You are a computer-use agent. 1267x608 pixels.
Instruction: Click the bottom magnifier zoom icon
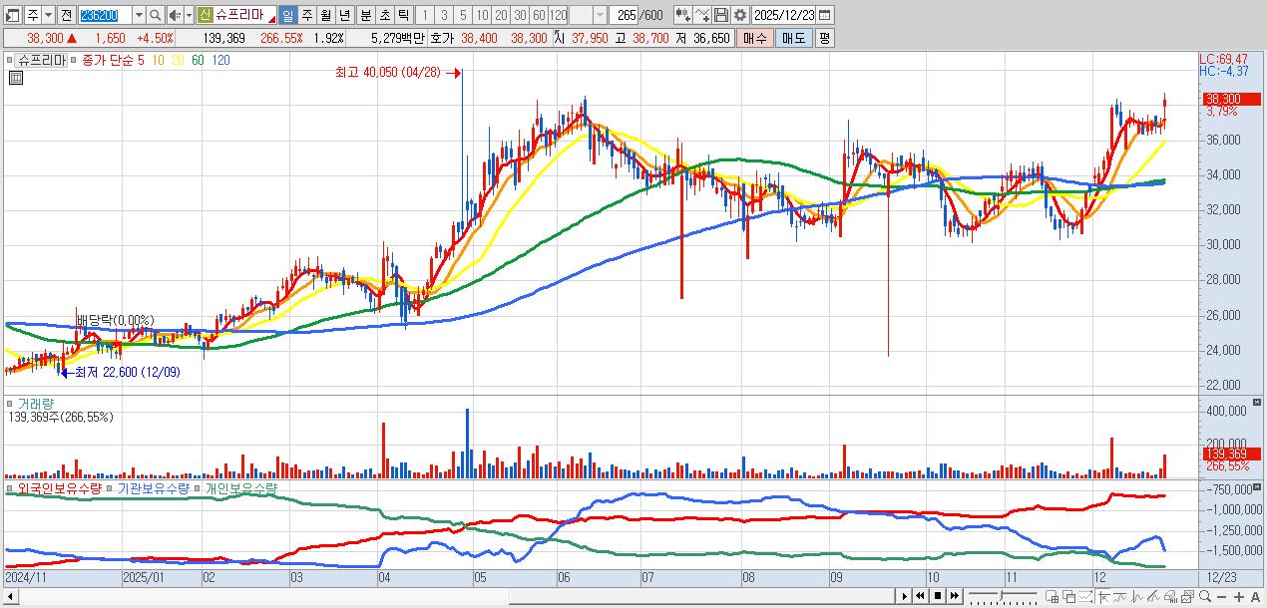[x=1204, y=596]
